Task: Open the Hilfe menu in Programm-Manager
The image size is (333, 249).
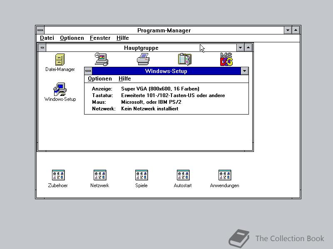Action: tap(122, 38)
